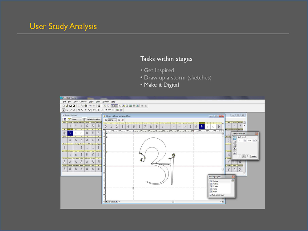The width and height of the screenshot is (308, 231).
Task: Click the zoom-in magnifier in Glyph window
Action: point(119,120)
